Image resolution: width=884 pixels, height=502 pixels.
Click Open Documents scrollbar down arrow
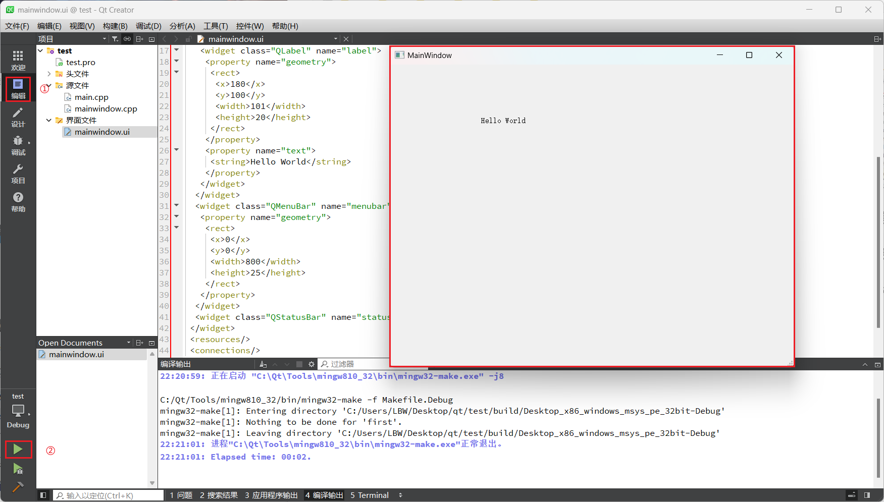(x=152, y=483)
